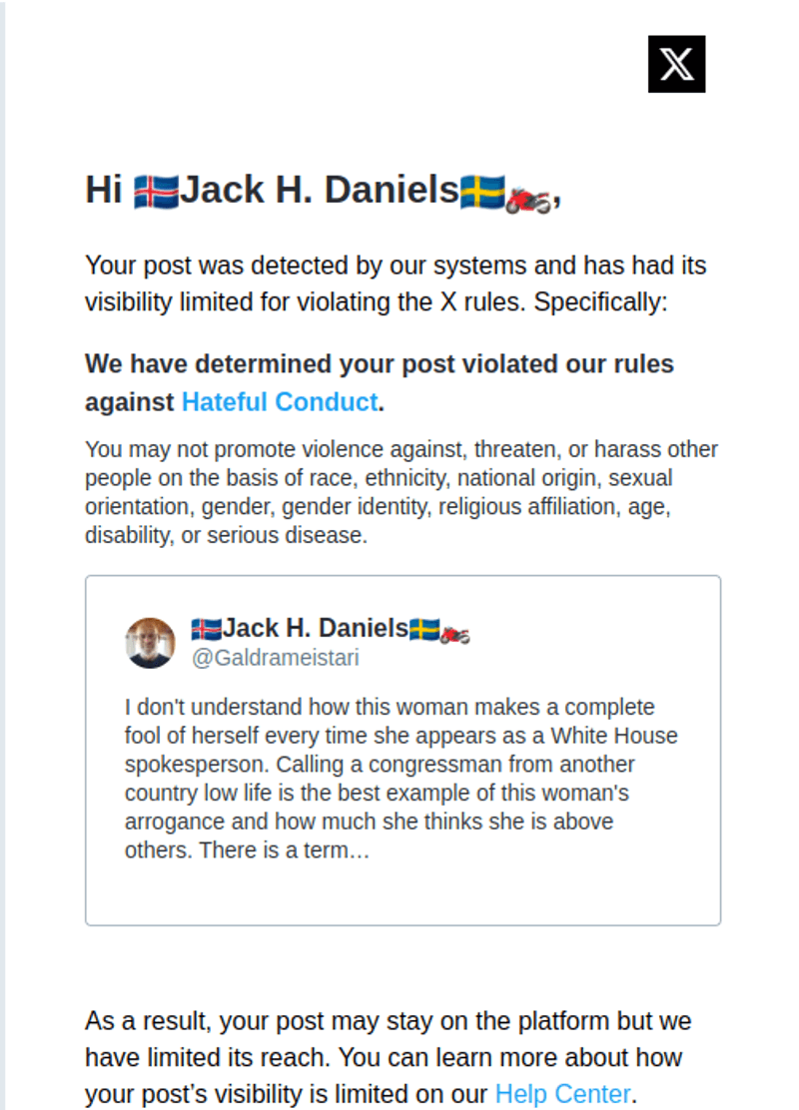This screenshot has width=799, height=1110.
Task: Open the @Galdrameistari handle
Action: point(276,658)
